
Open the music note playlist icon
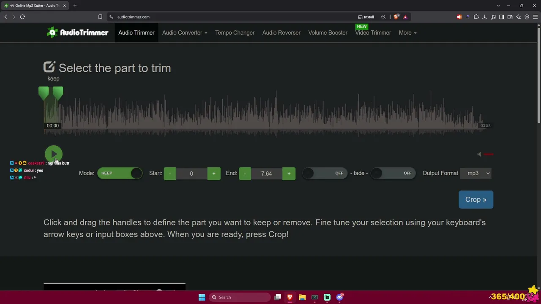pos(493,17)
